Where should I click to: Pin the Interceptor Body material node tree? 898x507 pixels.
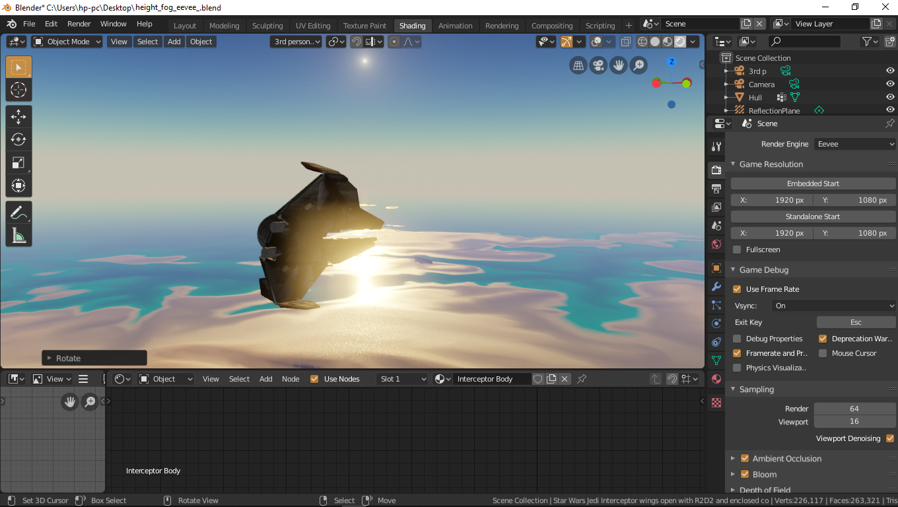pyautogui.click(x=582, y=379)
